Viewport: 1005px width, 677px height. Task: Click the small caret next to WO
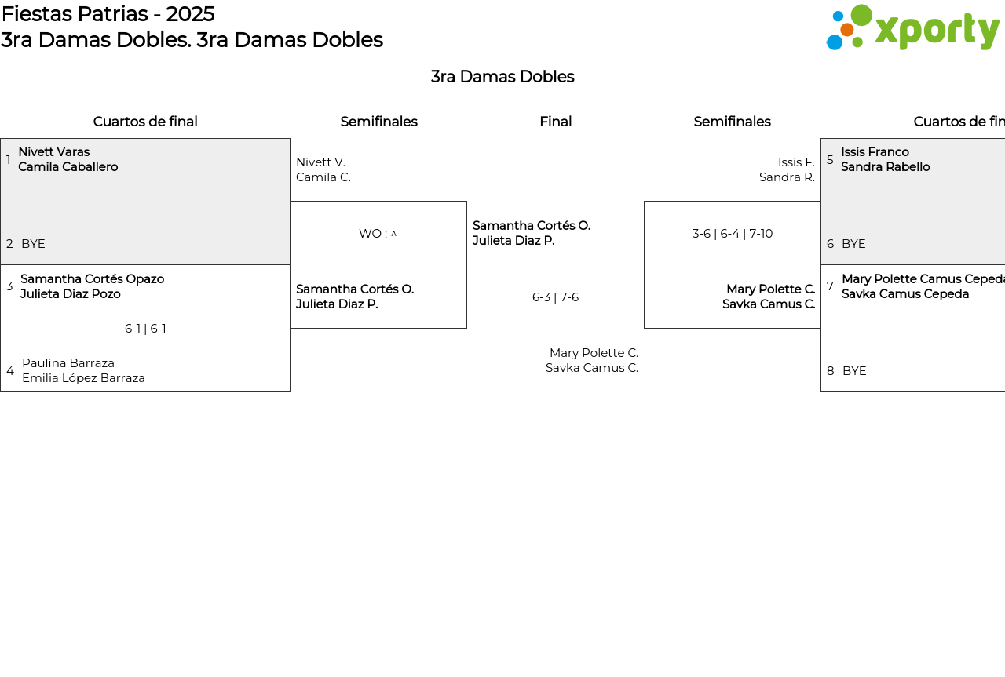click(394, 234)
